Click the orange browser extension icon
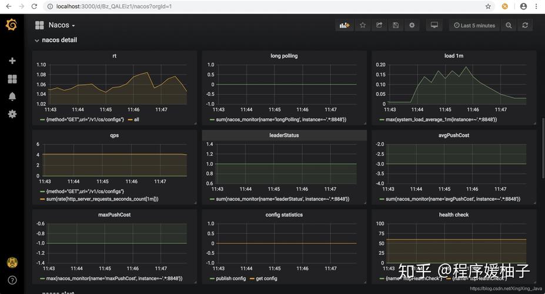 pyautogui.click(x=504, y=6)
